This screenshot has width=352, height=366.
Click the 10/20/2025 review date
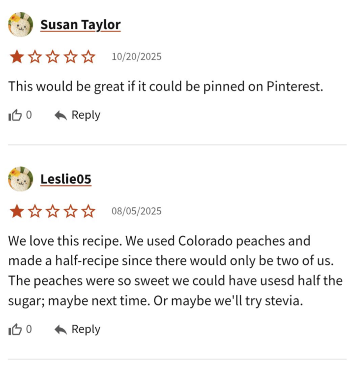click(x=136, y=57)
